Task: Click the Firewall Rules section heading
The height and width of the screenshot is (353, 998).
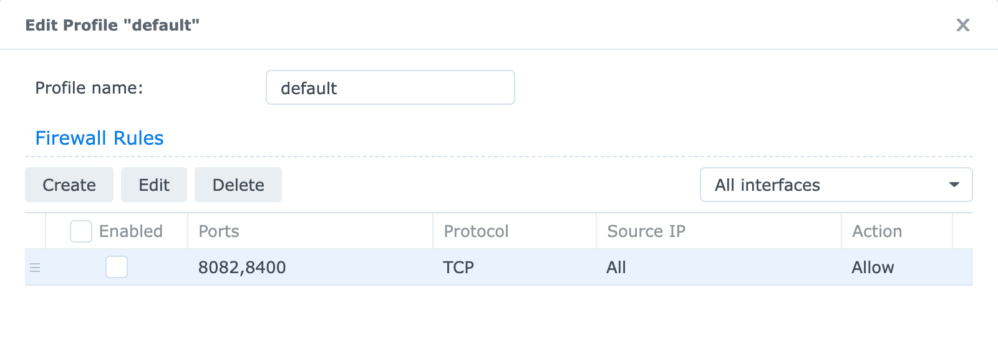Action: [99, 138]
